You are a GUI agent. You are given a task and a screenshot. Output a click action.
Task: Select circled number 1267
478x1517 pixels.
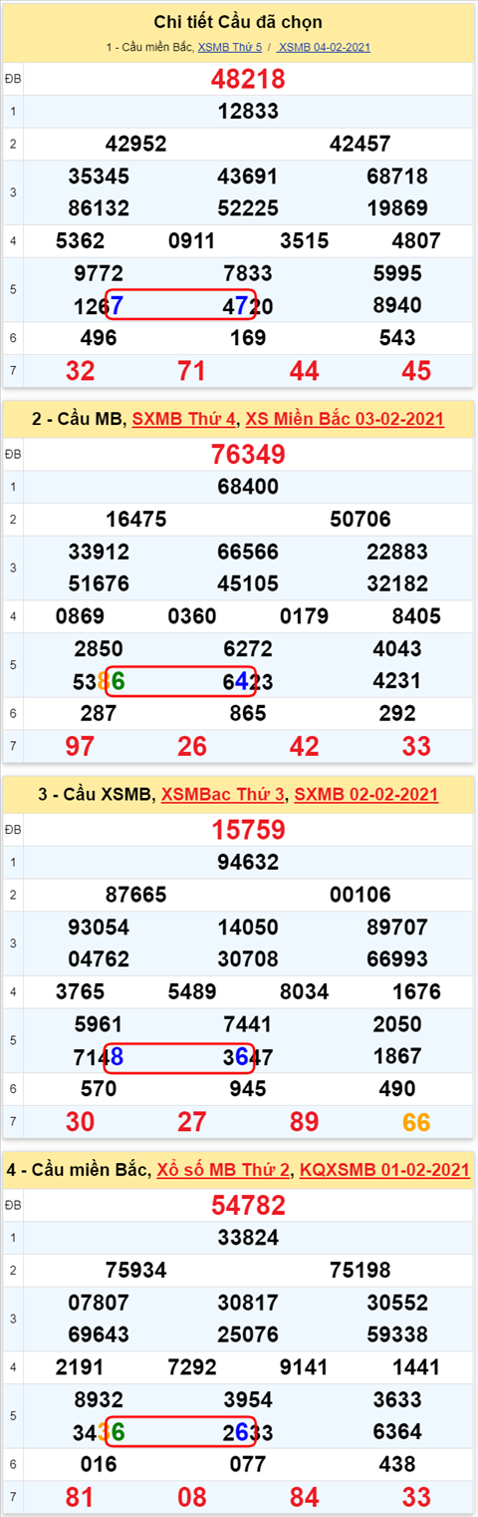click(99, 305)
